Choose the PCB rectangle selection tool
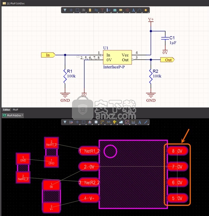The height and width of the screenshot is (216, 209). (84, 122)
